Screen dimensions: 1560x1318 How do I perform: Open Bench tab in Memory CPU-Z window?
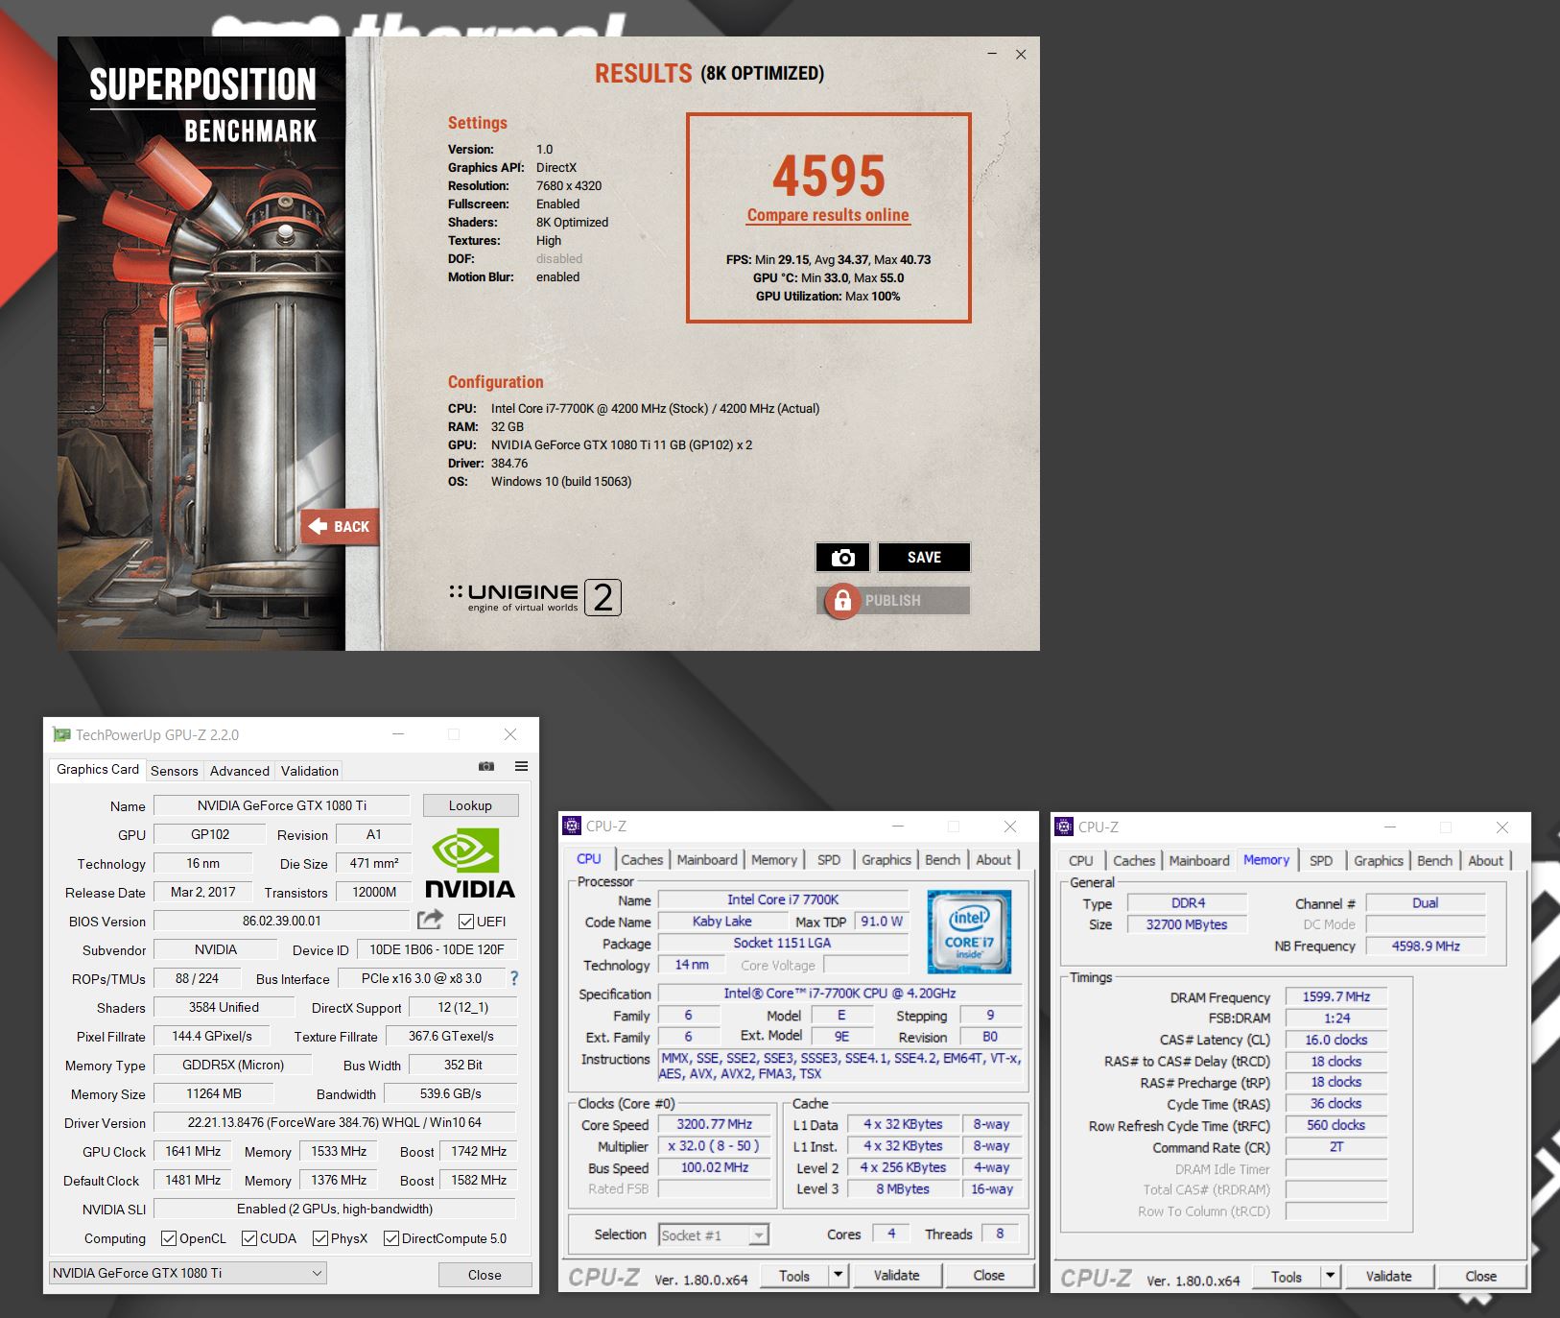[1434, 861]
